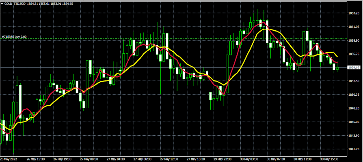Click the 27 May 16:30 time label
Image resolution: width=363 pixels, height=162 pixels.
[x=196, y=159]
